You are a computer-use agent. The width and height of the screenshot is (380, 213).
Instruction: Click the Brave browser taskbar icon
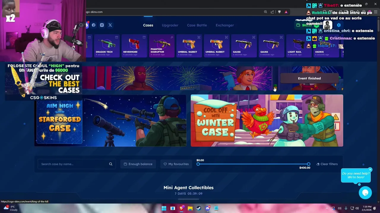pyautogui.click(x=181, y=208)
